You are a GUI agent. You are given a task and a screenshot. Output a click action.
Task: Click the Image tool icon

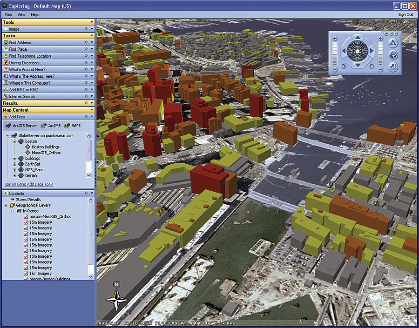[6, 29]
